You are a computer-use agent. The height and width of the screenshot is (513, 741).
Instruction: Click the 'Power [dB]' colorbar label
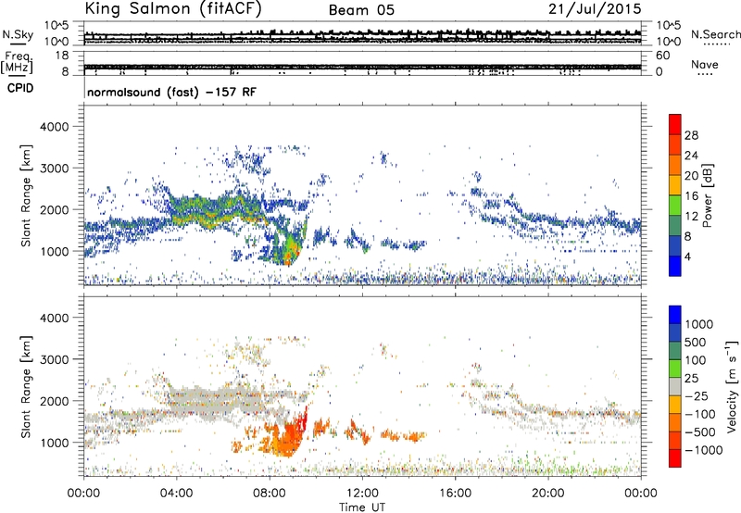(x=708, y=195)
